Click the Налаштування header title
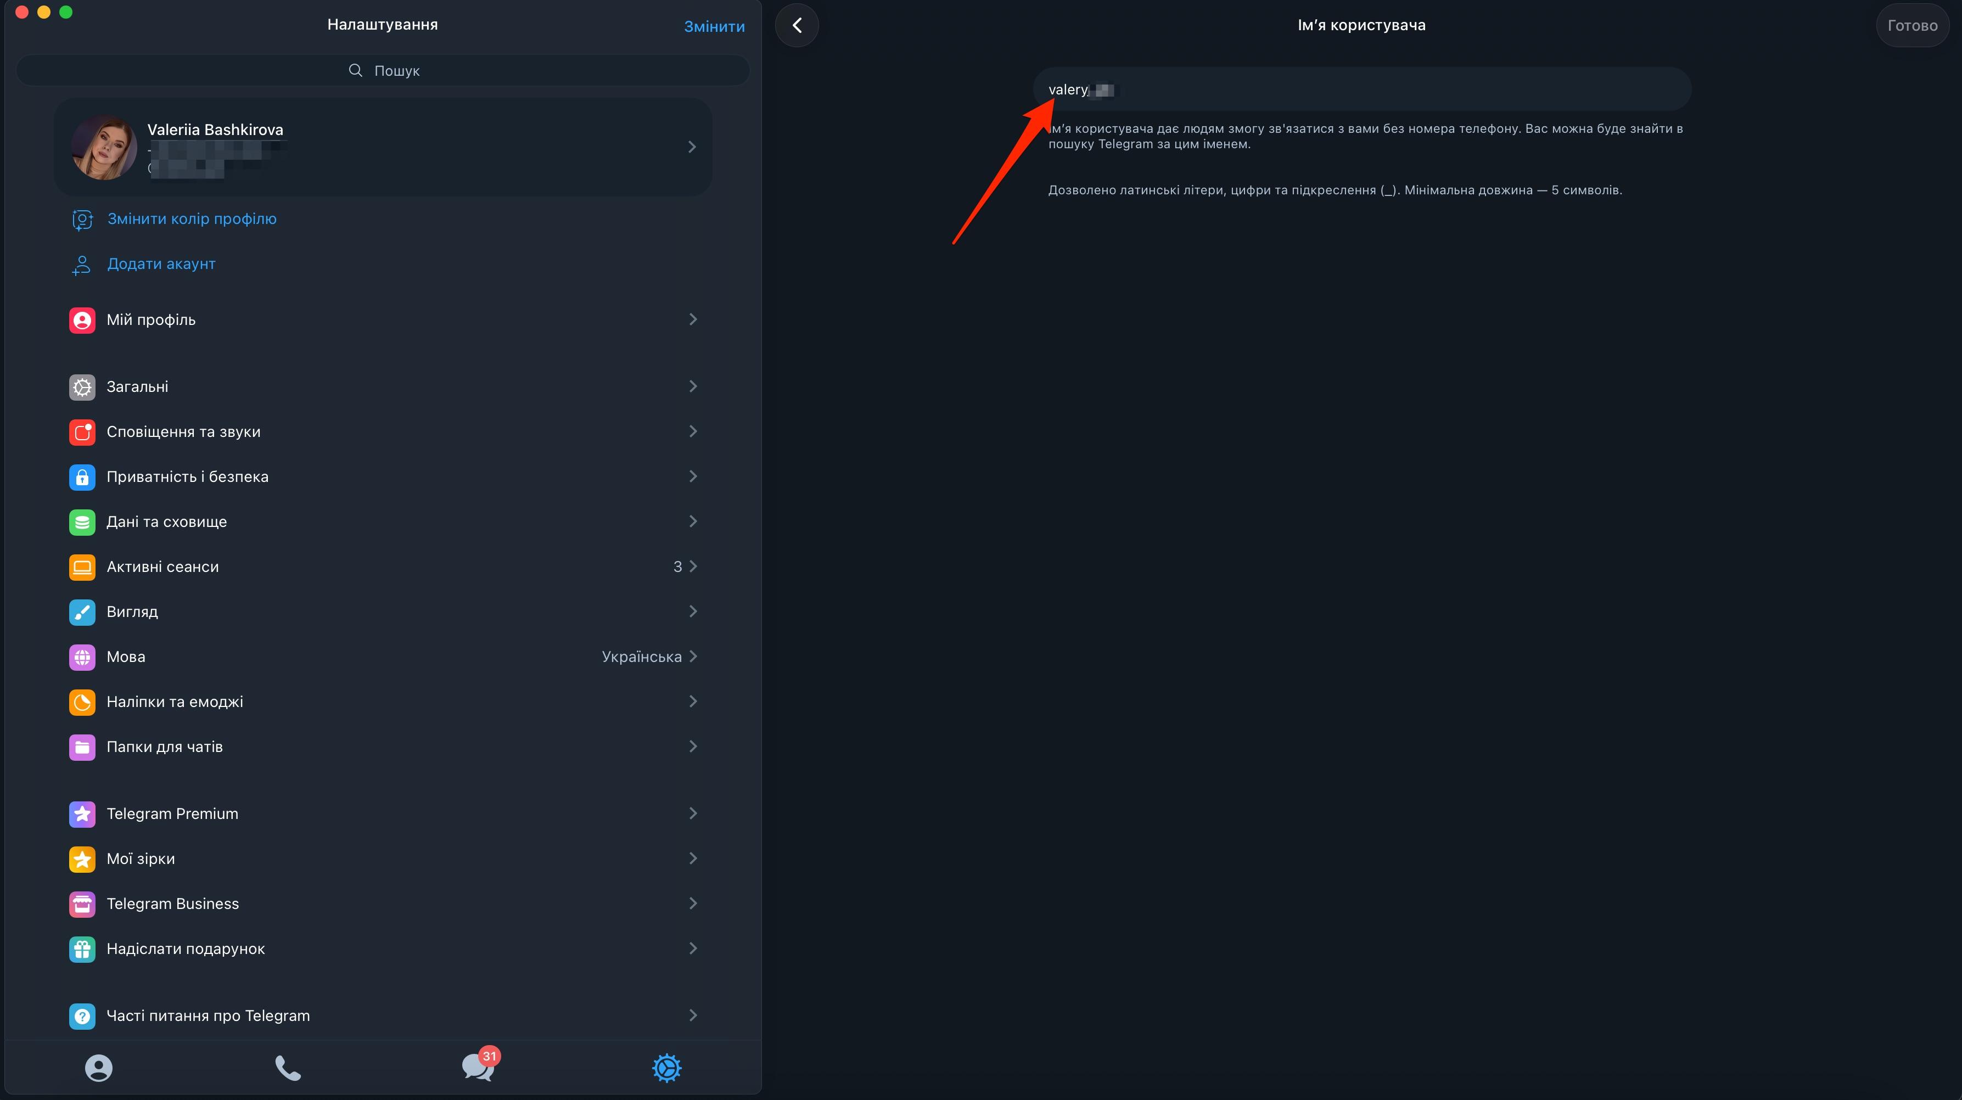Screen dimensions: 1962x1100 pyautogui.click(x=382, y=24)
